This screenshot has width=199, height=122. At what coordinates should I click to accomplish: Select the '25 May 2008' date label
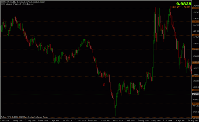point(143,121)
